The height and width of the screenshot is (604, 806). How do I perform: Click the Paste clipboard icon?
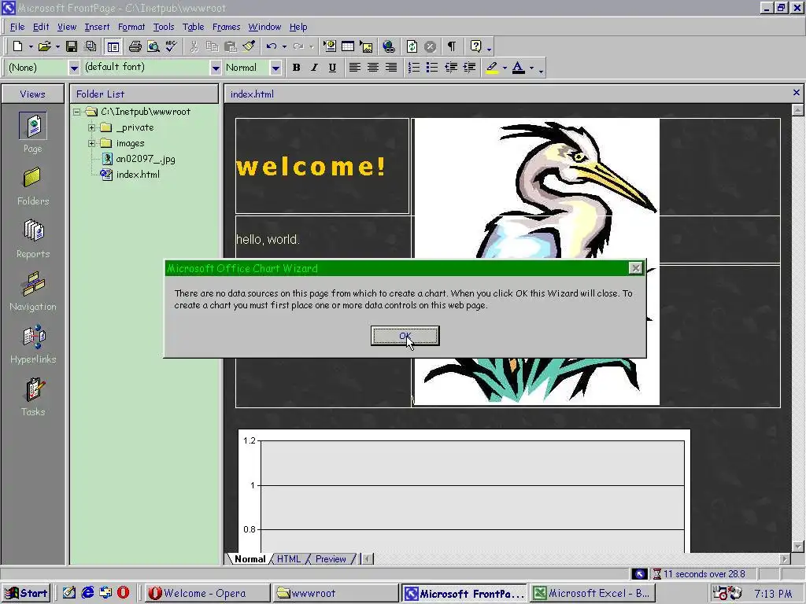(x=231, y=46)
